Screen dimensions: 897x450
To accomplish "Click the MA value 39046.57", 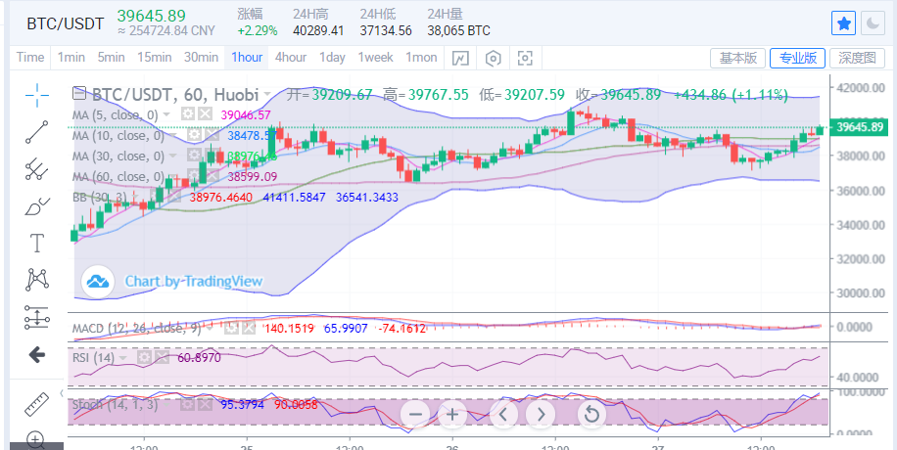I will click(x=246, y=114).
